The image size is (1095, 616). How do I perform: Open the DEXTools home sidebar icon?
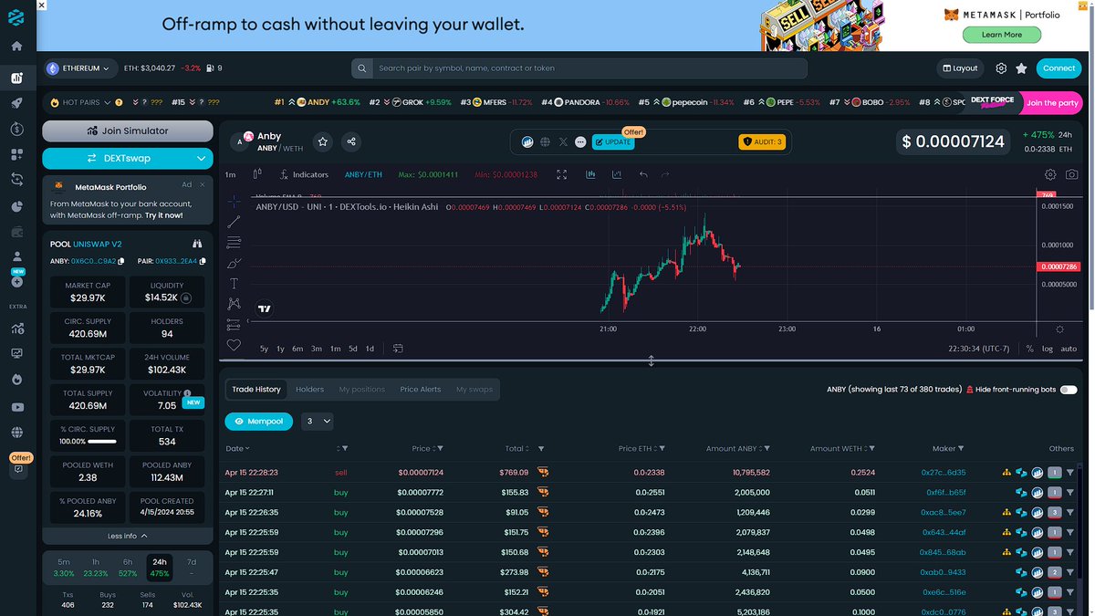click(17, 46)
